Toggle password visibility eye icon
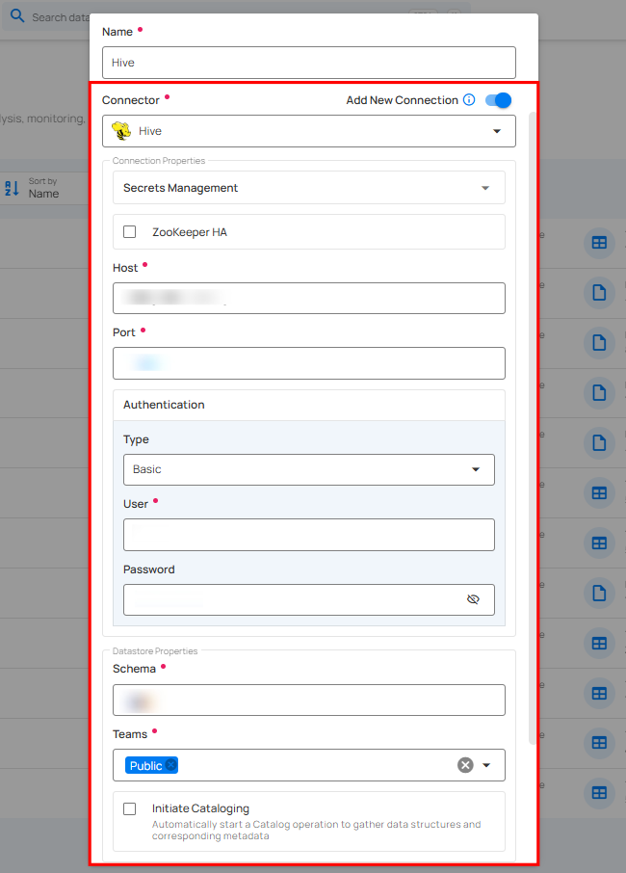Viewport: 626px width, 873px height. click(473, 599)
